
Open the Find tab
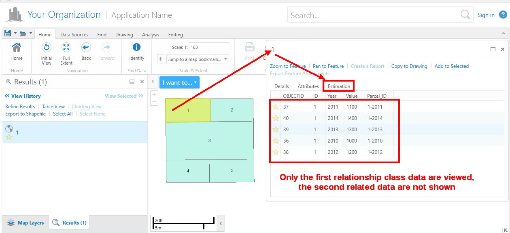(x=102, y=35)
